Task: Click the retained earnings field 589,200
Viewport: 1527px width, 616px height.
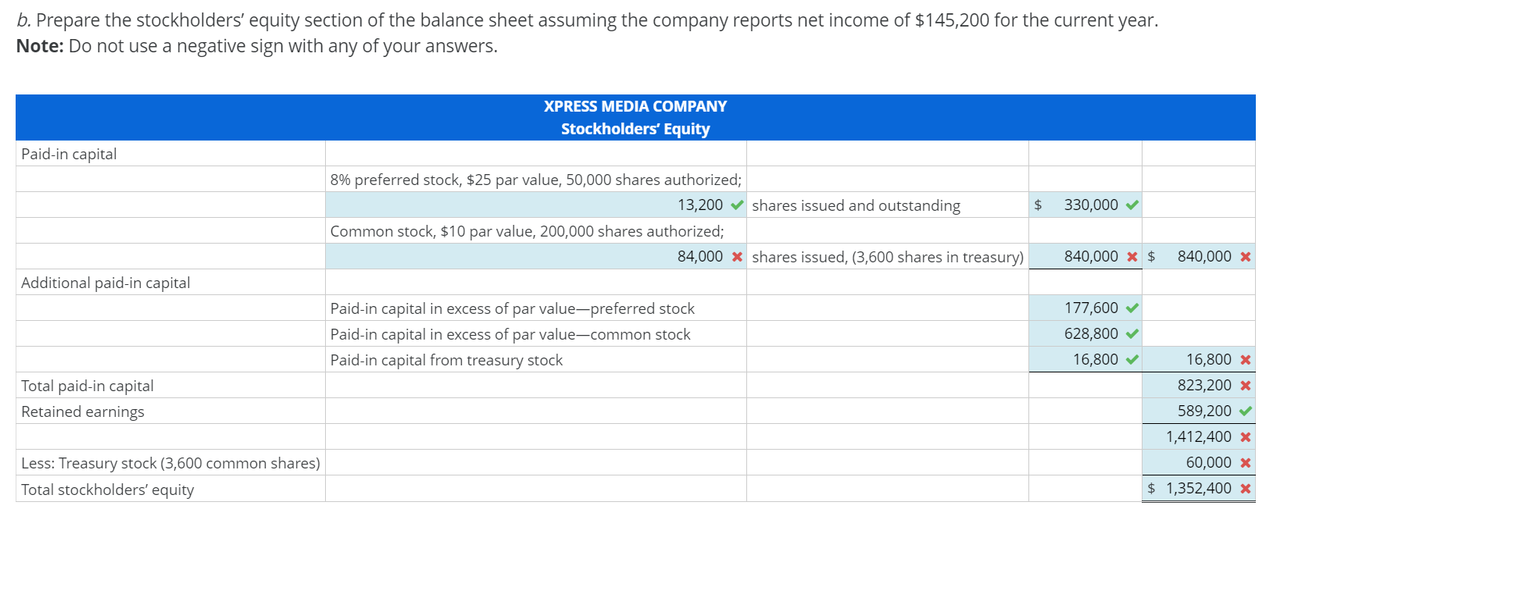Action: (x=1198, y=411)
